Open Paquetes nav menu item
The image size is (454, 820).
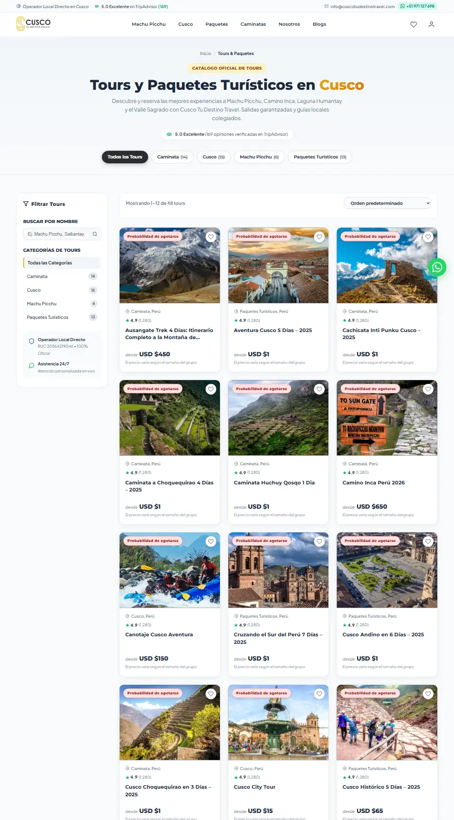[217, 24]
